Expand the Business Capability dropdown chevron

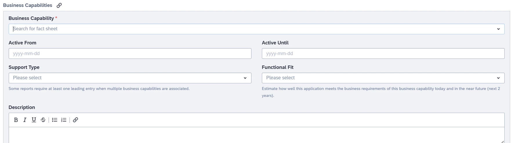click(x=498, y=29)
